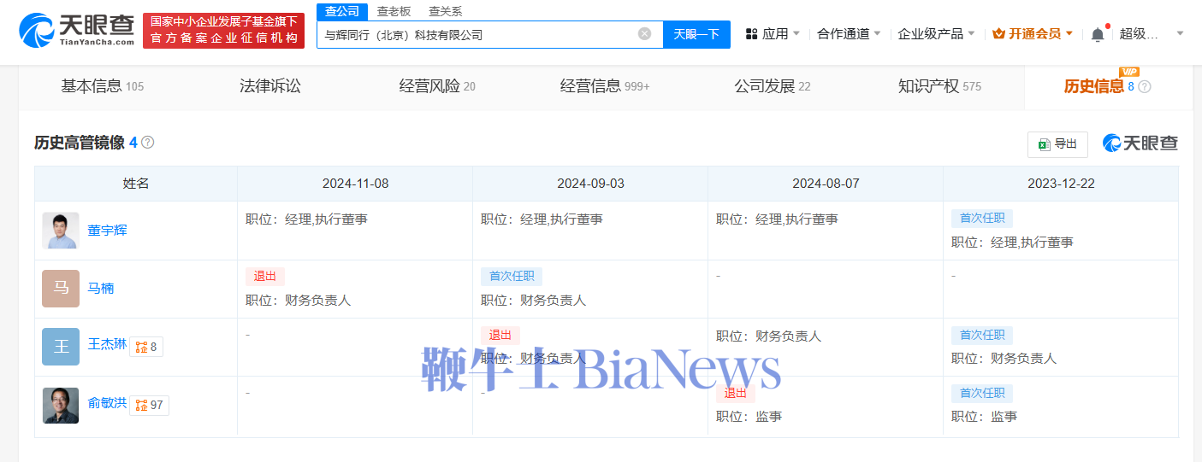Open 俞敏洪's profile photo

(61, 405)
